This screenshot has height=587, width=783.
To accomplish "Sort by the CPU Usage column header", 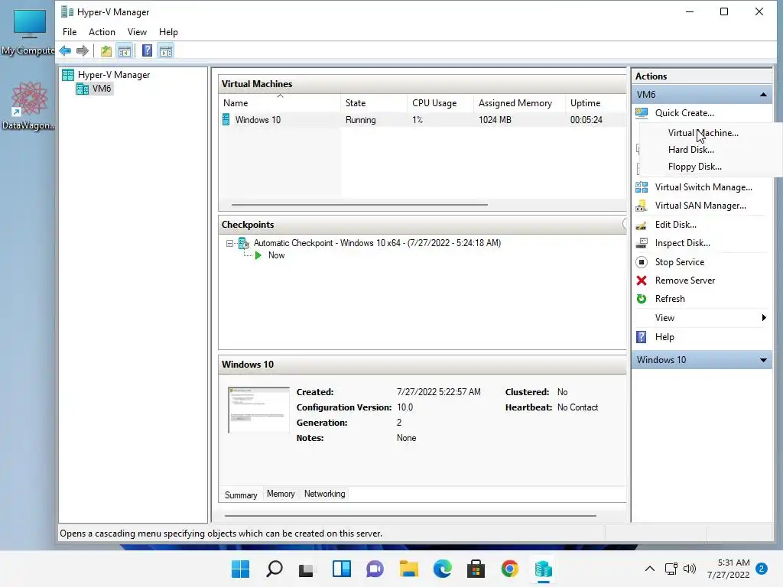I will pyautogui.click(x=440, y=103).
